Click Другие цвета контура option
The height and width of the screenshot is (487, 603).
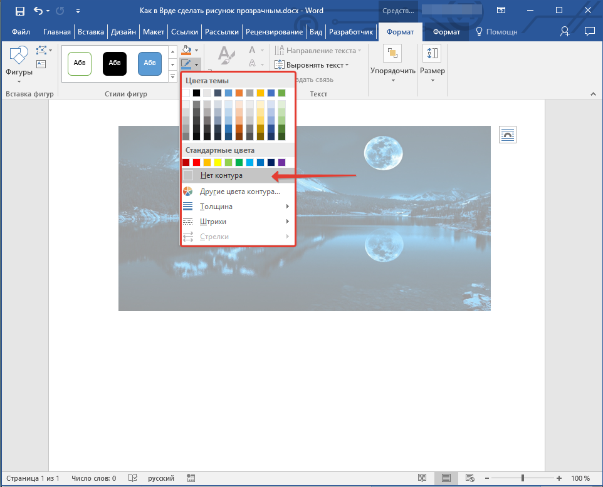239,192
